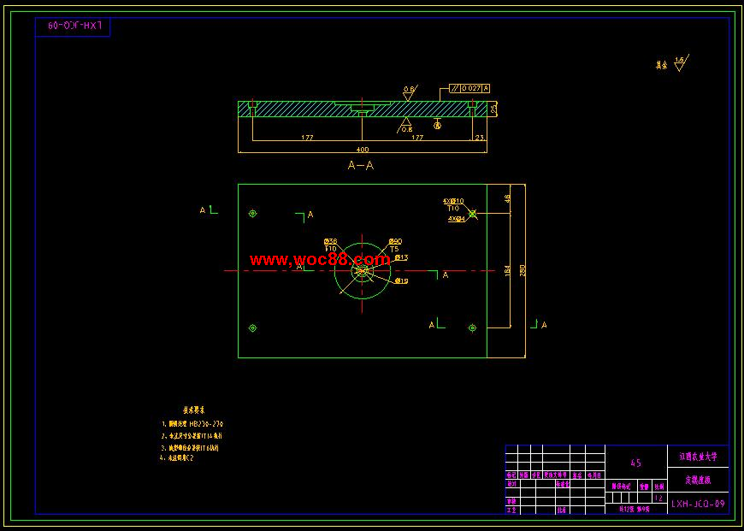Select requirement line 2 mentioning IT14

coord(192,435)
